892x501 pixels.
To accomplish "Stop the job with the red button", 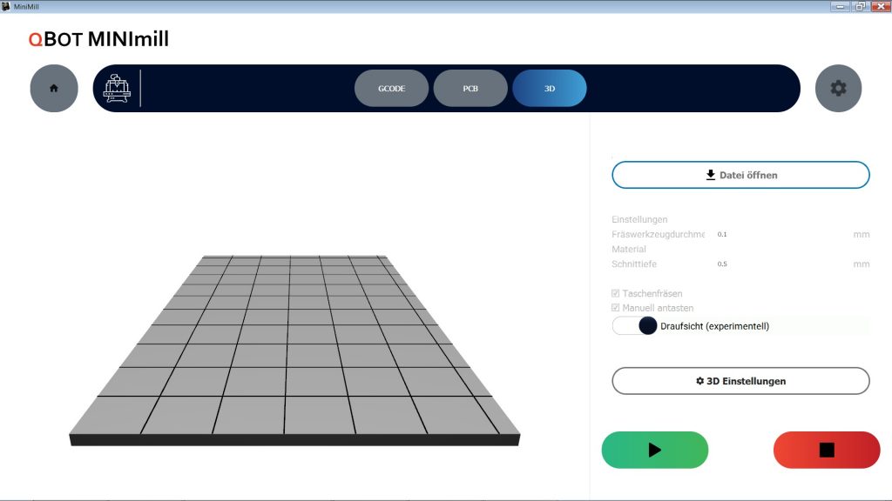I will (x=827, y=450).
